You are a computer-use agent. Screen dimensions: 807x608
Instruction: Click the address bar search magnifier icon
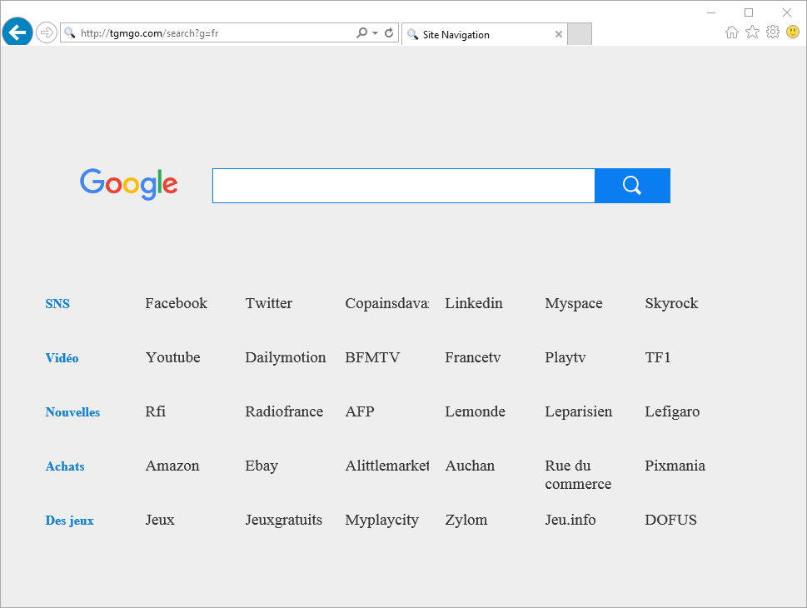point(361,33)
